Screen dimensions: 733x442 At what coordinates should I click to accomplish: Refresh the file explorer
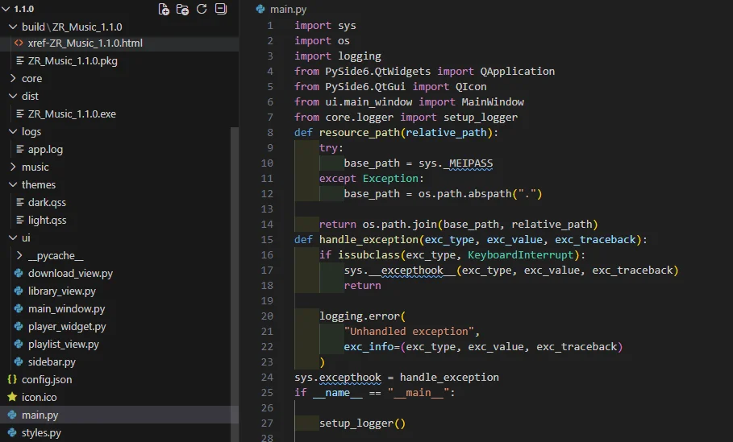[x=202, y=10]
